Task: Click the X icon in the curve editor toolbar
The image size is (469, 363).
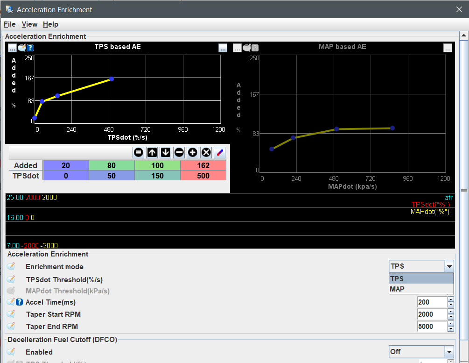Action: (205, 152)
